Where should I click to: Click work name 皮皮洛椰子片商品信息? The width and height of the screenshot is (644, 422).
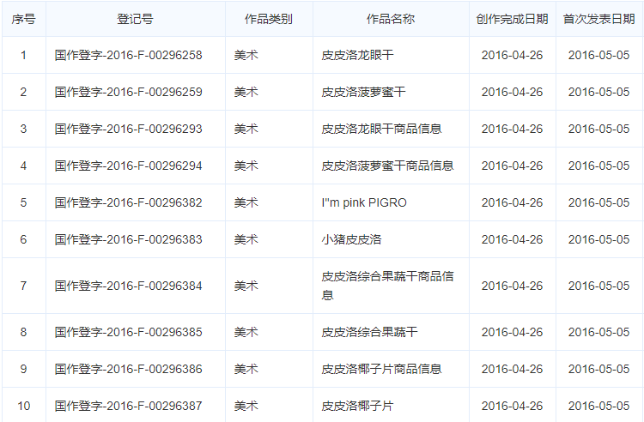(381, 369)
